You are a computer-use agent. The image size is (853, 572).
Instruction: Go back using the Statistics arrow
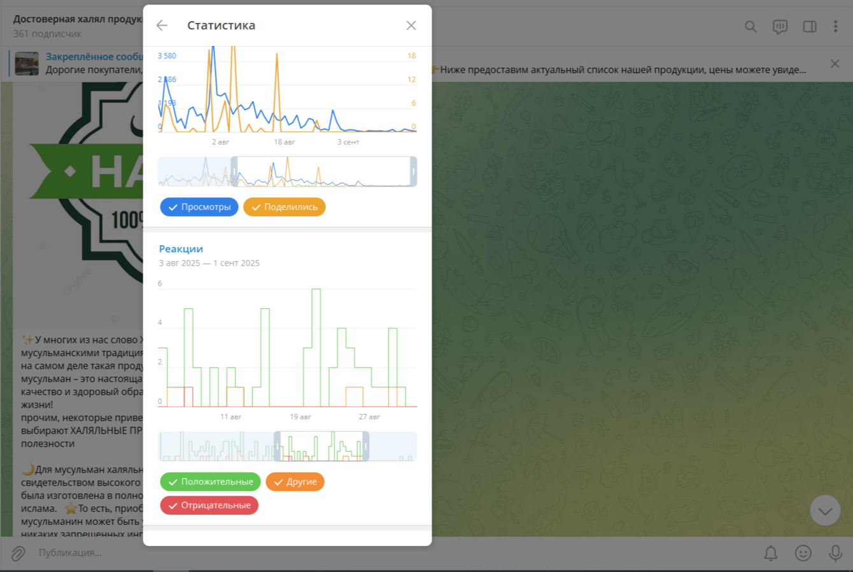coord(162,25)
